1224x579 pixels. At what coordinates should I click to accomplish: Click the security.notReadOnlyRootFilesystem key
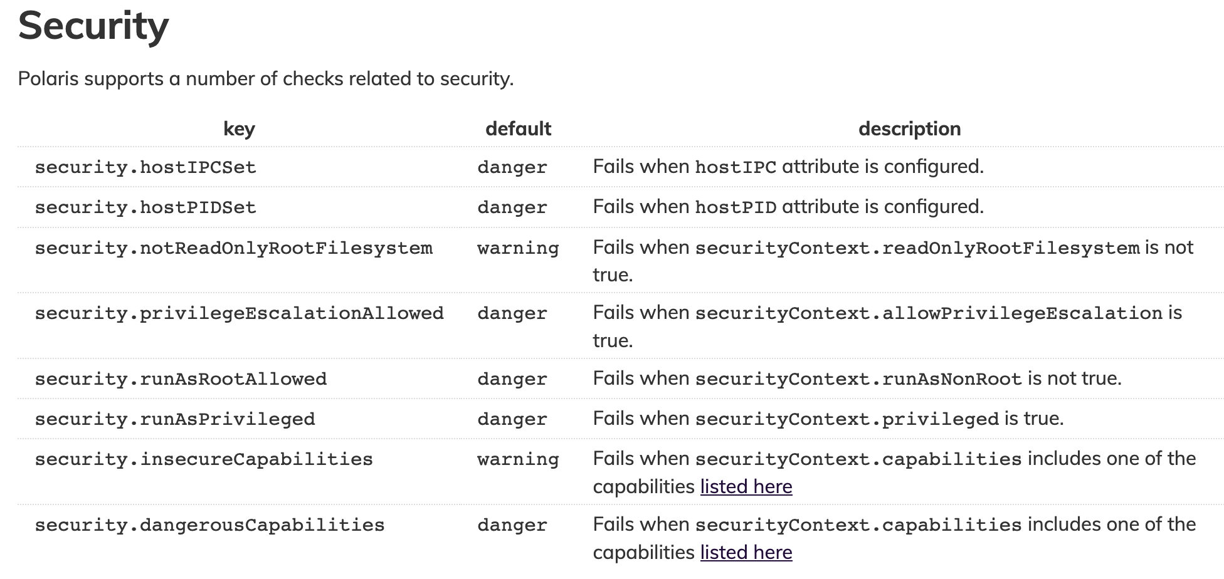tap(233, 248)
